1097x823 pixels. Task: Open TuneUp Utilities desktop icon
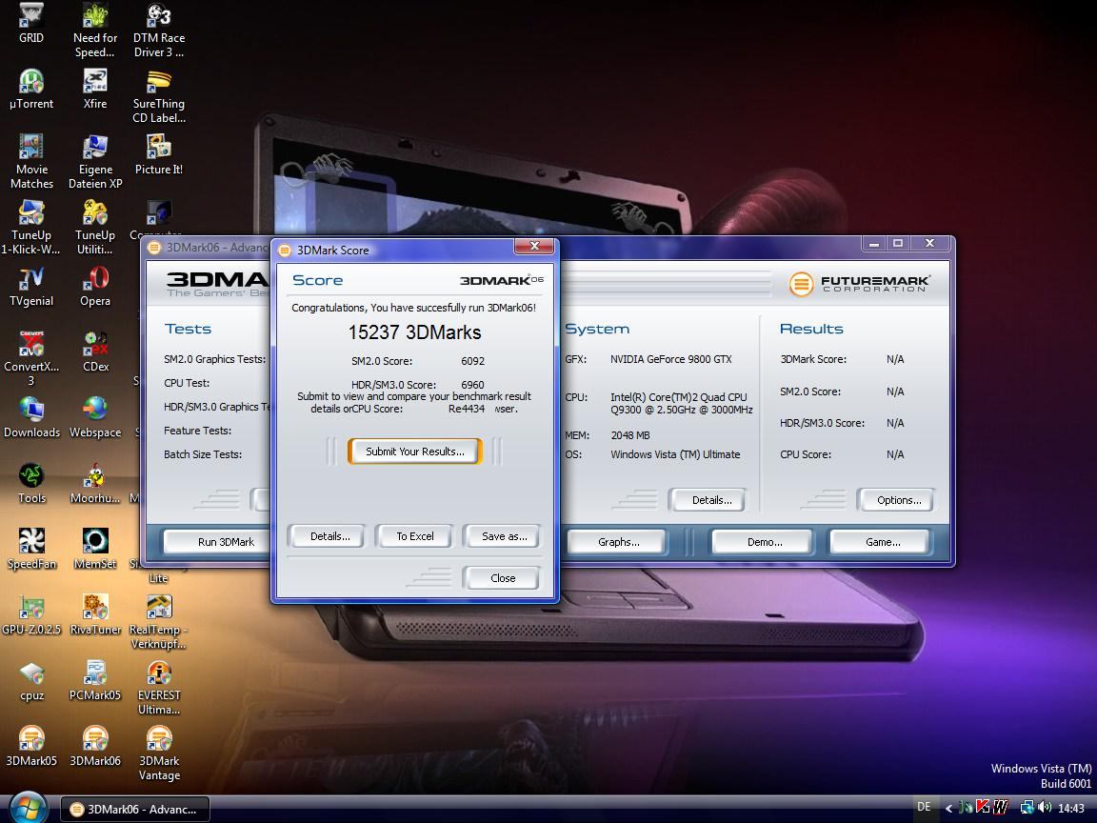coord(95,228)
